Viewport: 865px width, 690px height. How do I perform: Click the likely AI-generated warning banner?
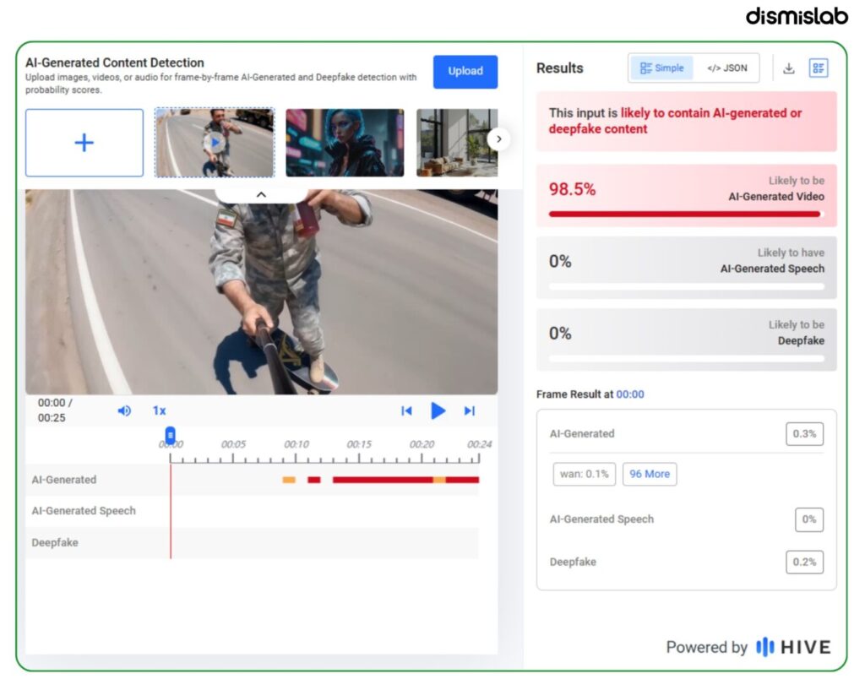[686, 122]
